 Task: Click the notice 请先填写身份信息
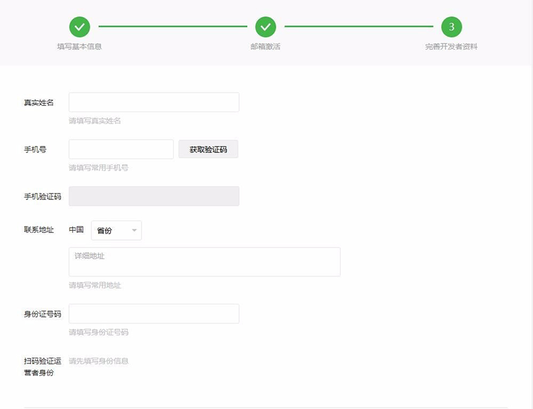(99, 361)
